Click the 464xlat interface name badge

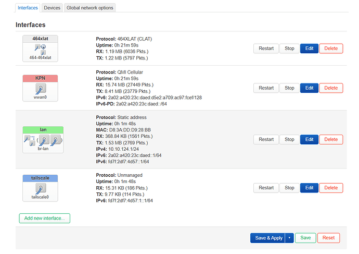[x=40, y=39]
